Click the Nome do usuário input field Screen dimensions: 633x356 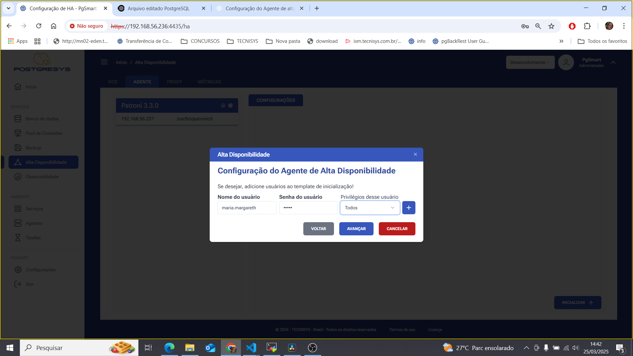[x=247, y=208]
